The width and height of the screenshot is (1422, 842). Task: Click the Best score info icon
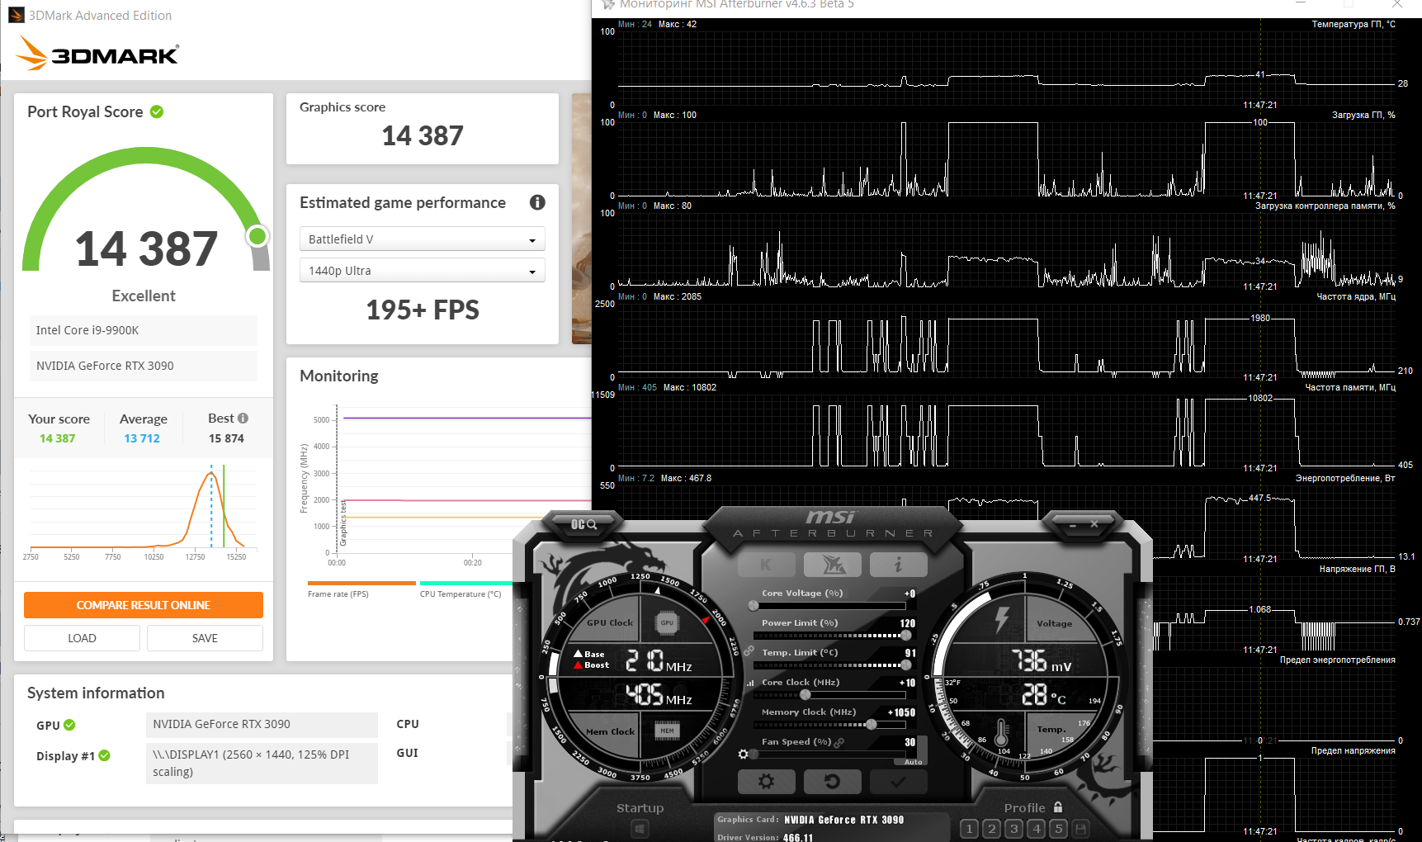[243, 419]
